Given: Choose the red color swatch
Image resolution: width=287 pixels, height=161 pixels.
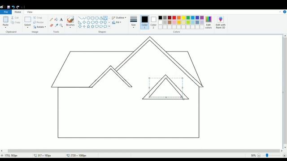Looking at the screenshot, I should point(174,18).
